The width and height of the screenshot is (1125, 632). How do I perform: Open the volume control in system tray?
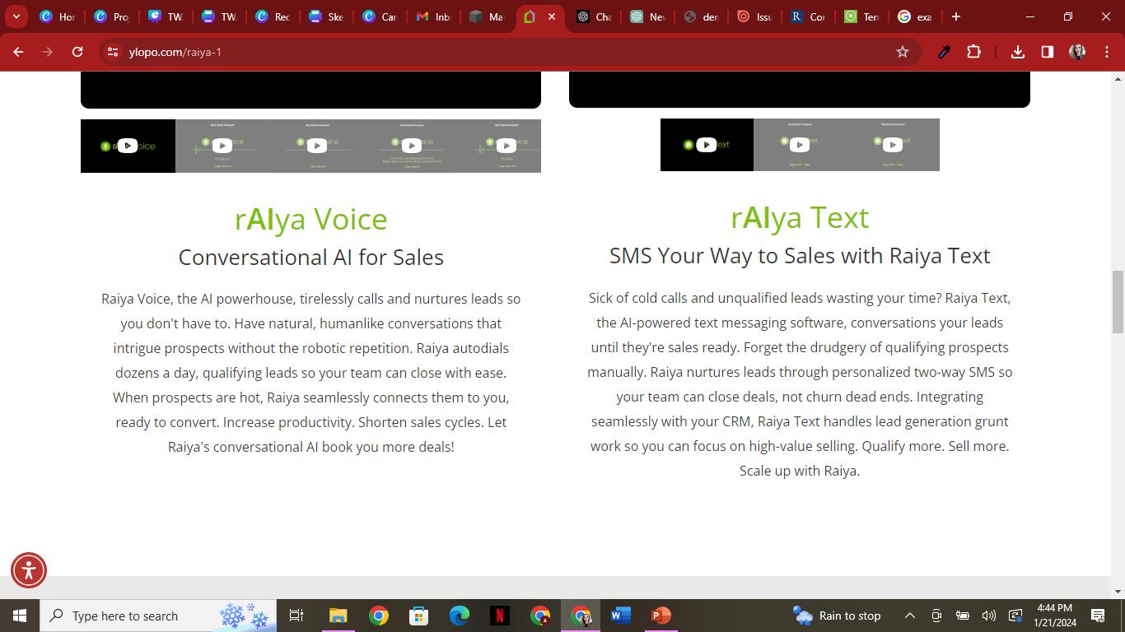[x=989, y=616]
